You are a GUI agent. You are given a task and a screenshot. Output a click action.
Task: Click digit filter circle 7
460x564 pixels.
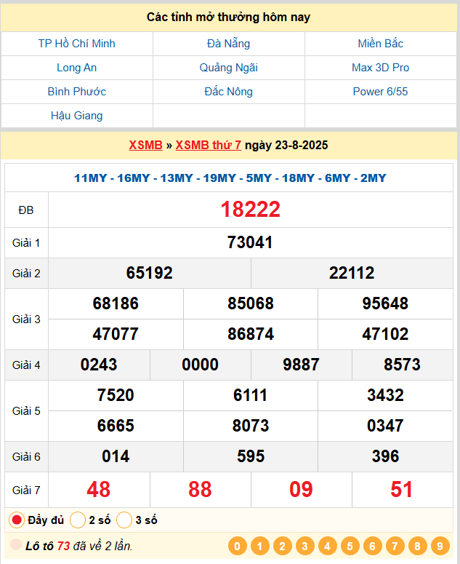395,546
